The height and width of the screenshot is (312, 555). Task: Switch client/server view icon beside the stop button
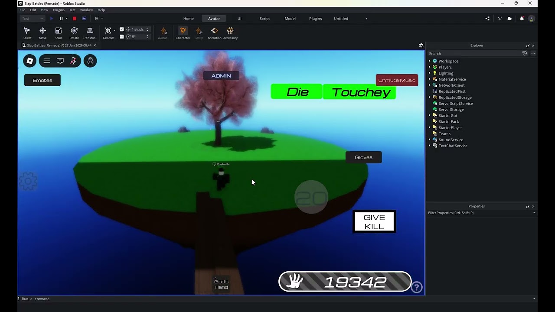click(x=84, y=19)
